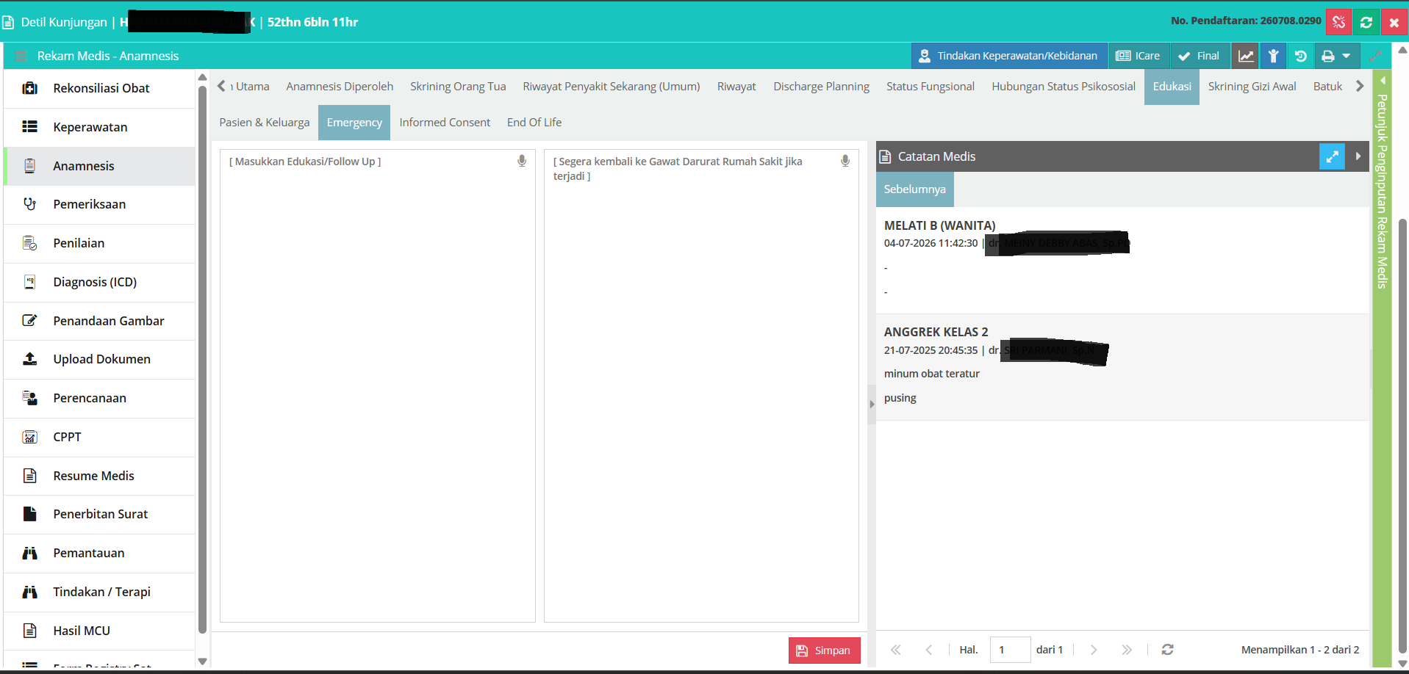Open the print icon menu
The image size is (1409, 674).
click(1328, 56)
